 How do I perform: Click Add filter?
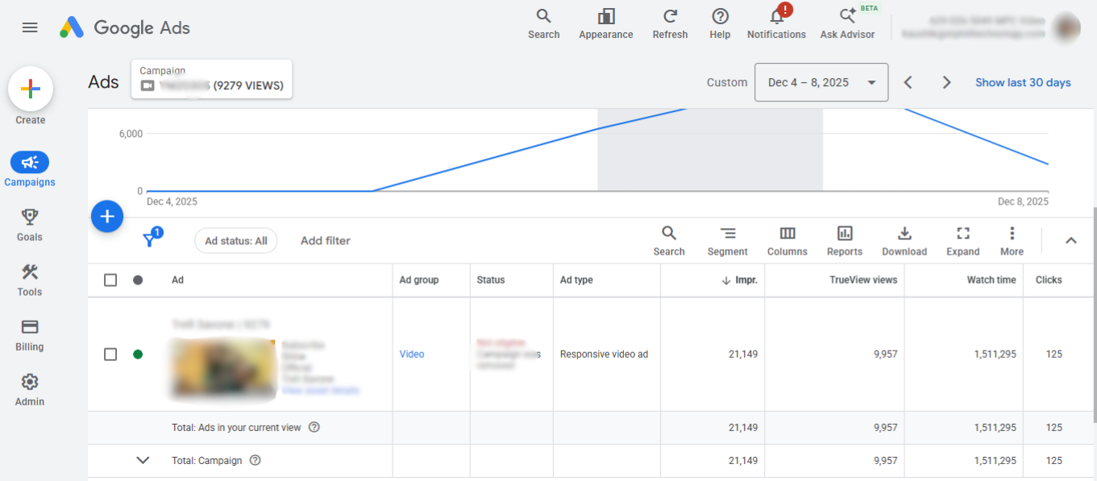pos(326,240)
